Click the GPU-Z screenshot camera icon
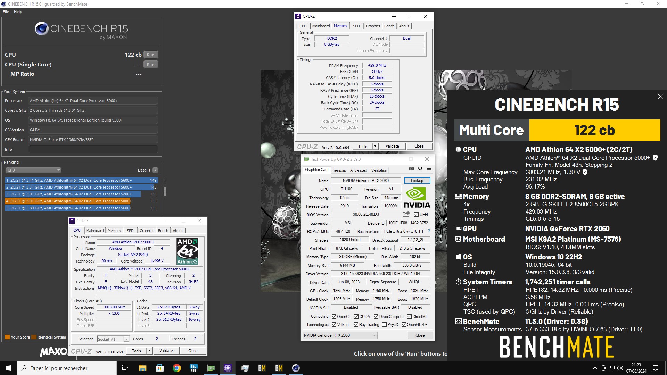The width and height of the screenshot is (667, 375). coord(411,168)
